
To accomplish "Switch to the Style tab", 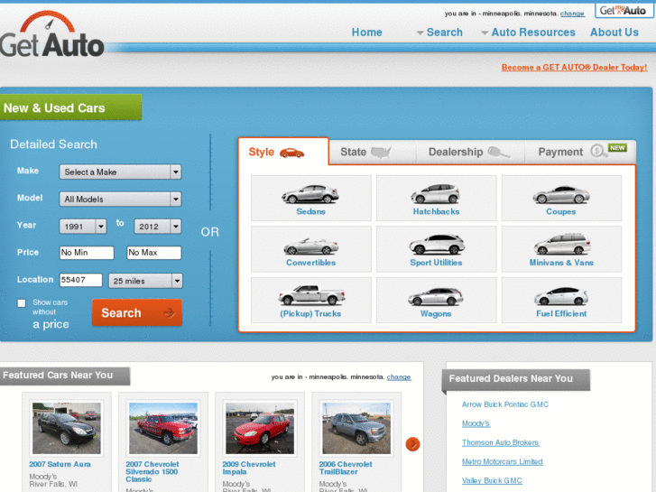I will 283,152.
